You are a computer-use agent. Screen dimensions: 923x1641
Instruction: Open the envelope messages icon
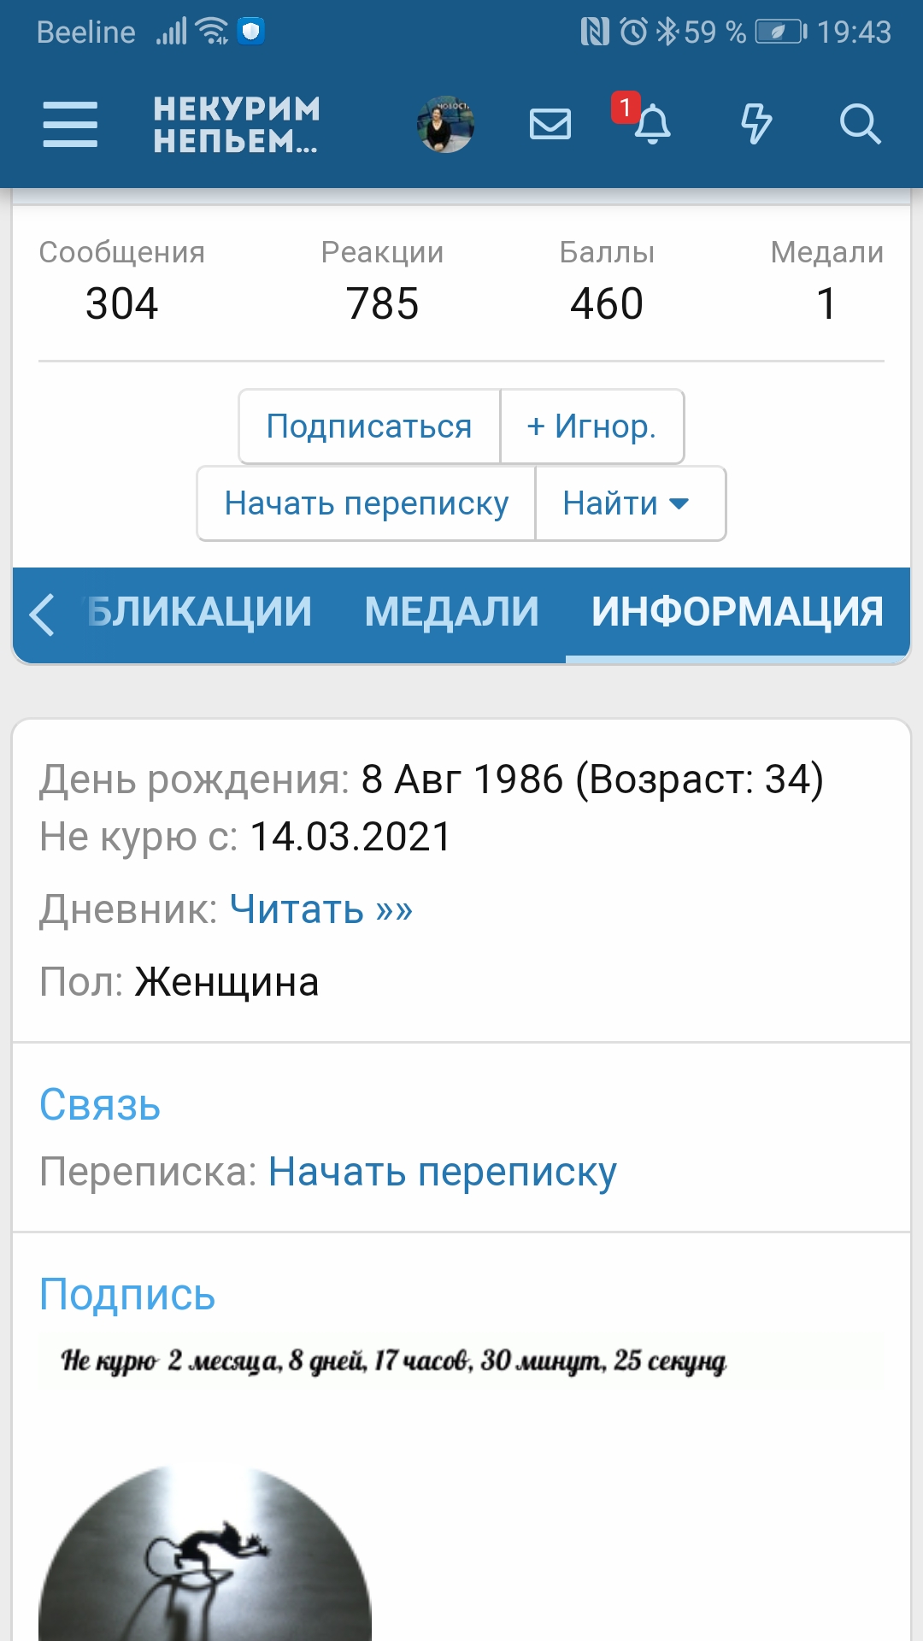point(550,125)
